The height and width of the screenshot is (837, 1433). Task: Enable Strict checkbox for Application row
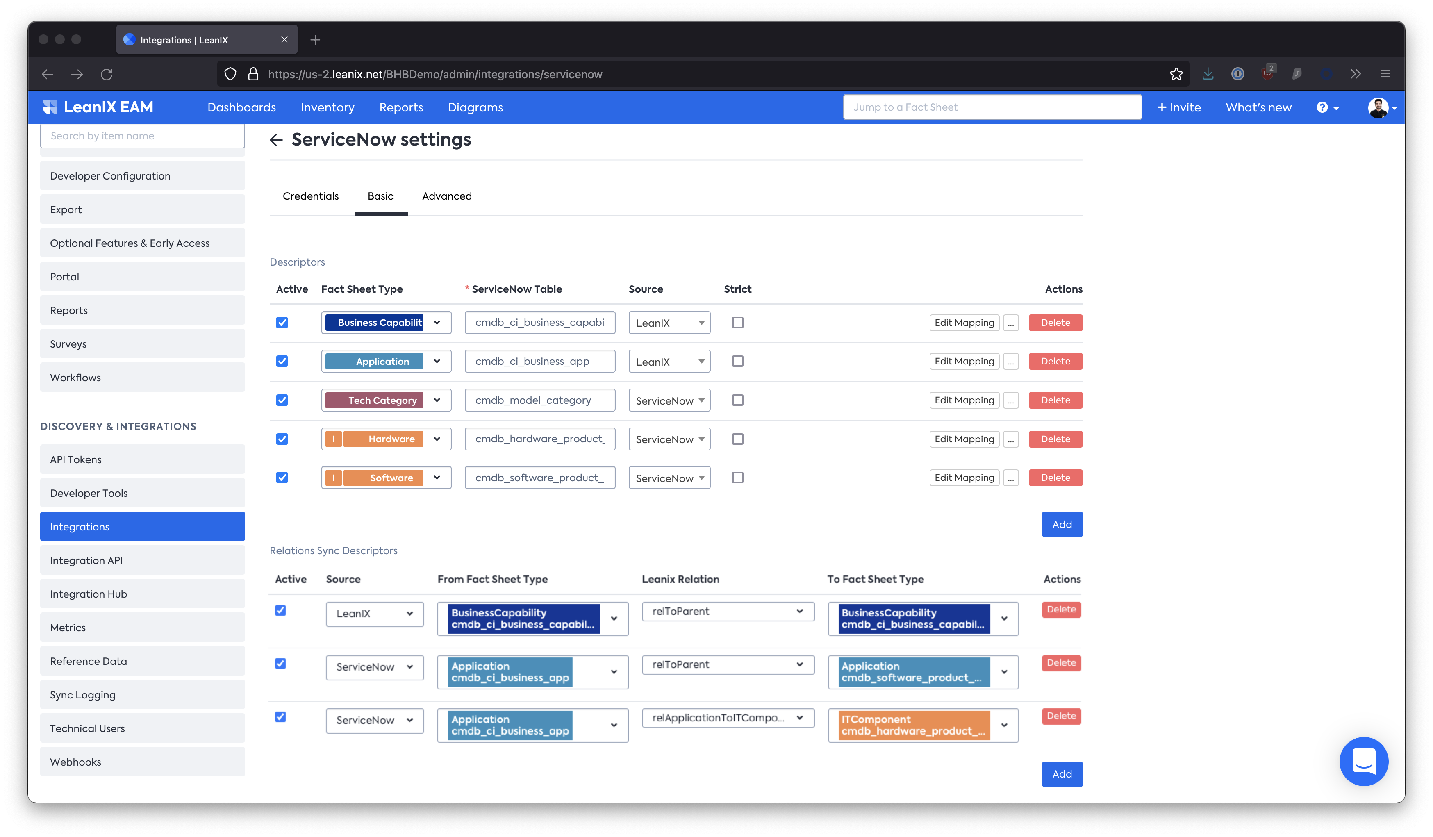(x=737, y=361)
